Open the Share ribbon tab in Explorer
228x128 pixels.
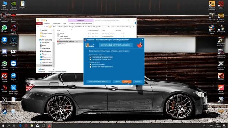pos(56,23)
